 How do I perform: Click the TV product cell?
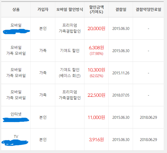pos(16,139)
